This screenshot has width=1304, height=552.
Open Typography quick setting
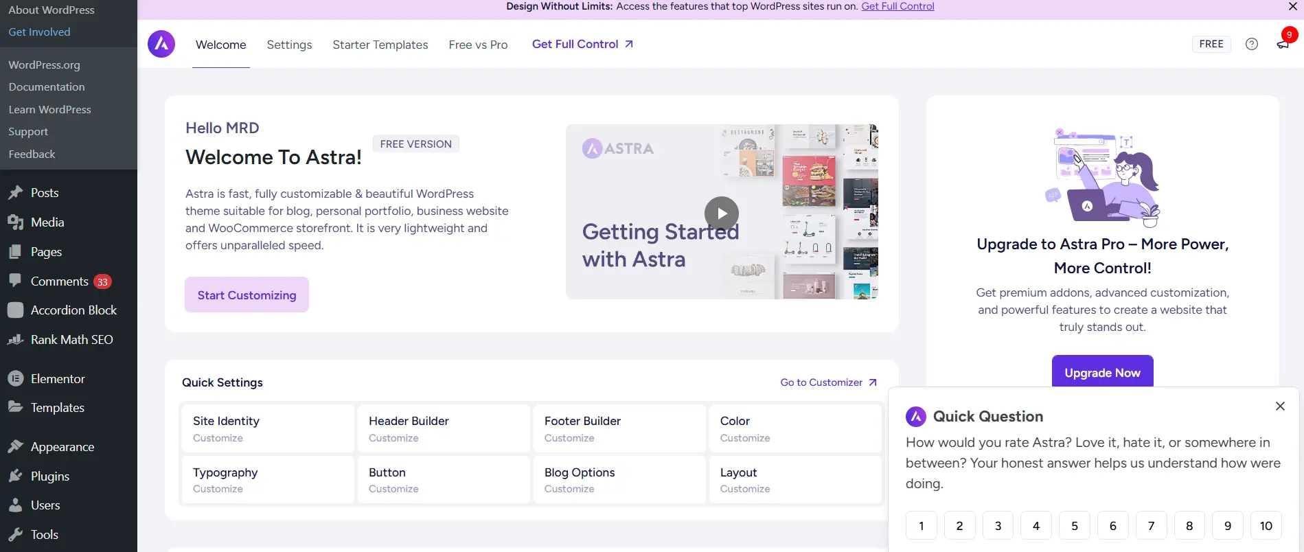coord(268,479)
